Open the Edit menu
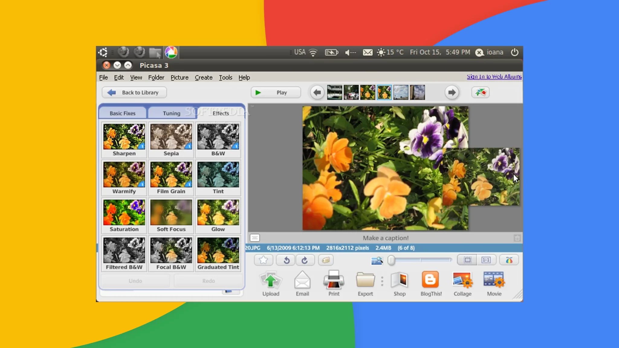619x348 pixels. tap(119, 77)
